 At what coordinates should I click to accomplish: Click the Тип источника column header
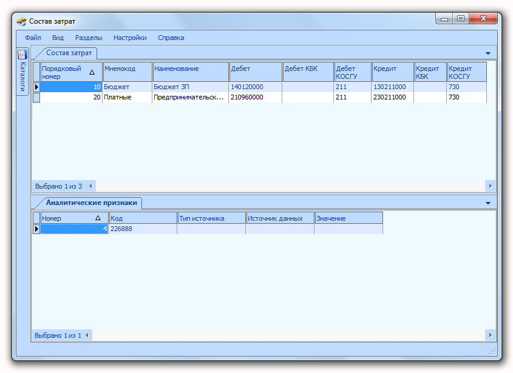tap(212, 218)
